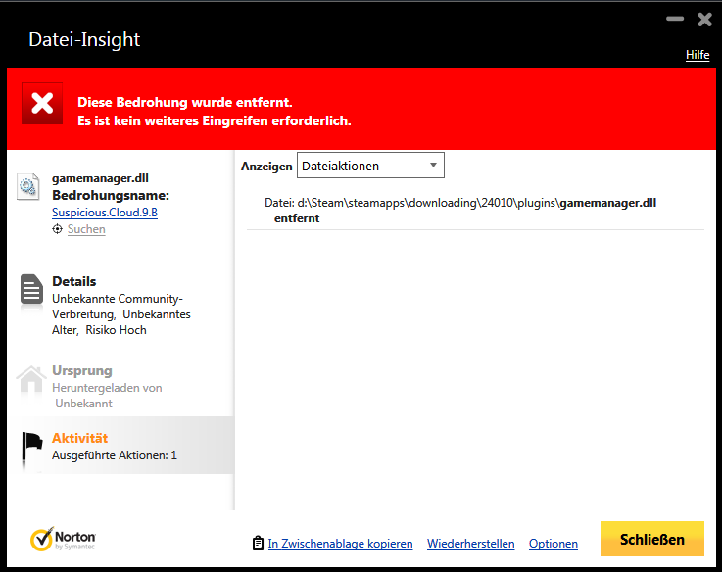722x572 pixels.
Task: Click the gamemanager.dll file icon
Action: pos(28,186)
